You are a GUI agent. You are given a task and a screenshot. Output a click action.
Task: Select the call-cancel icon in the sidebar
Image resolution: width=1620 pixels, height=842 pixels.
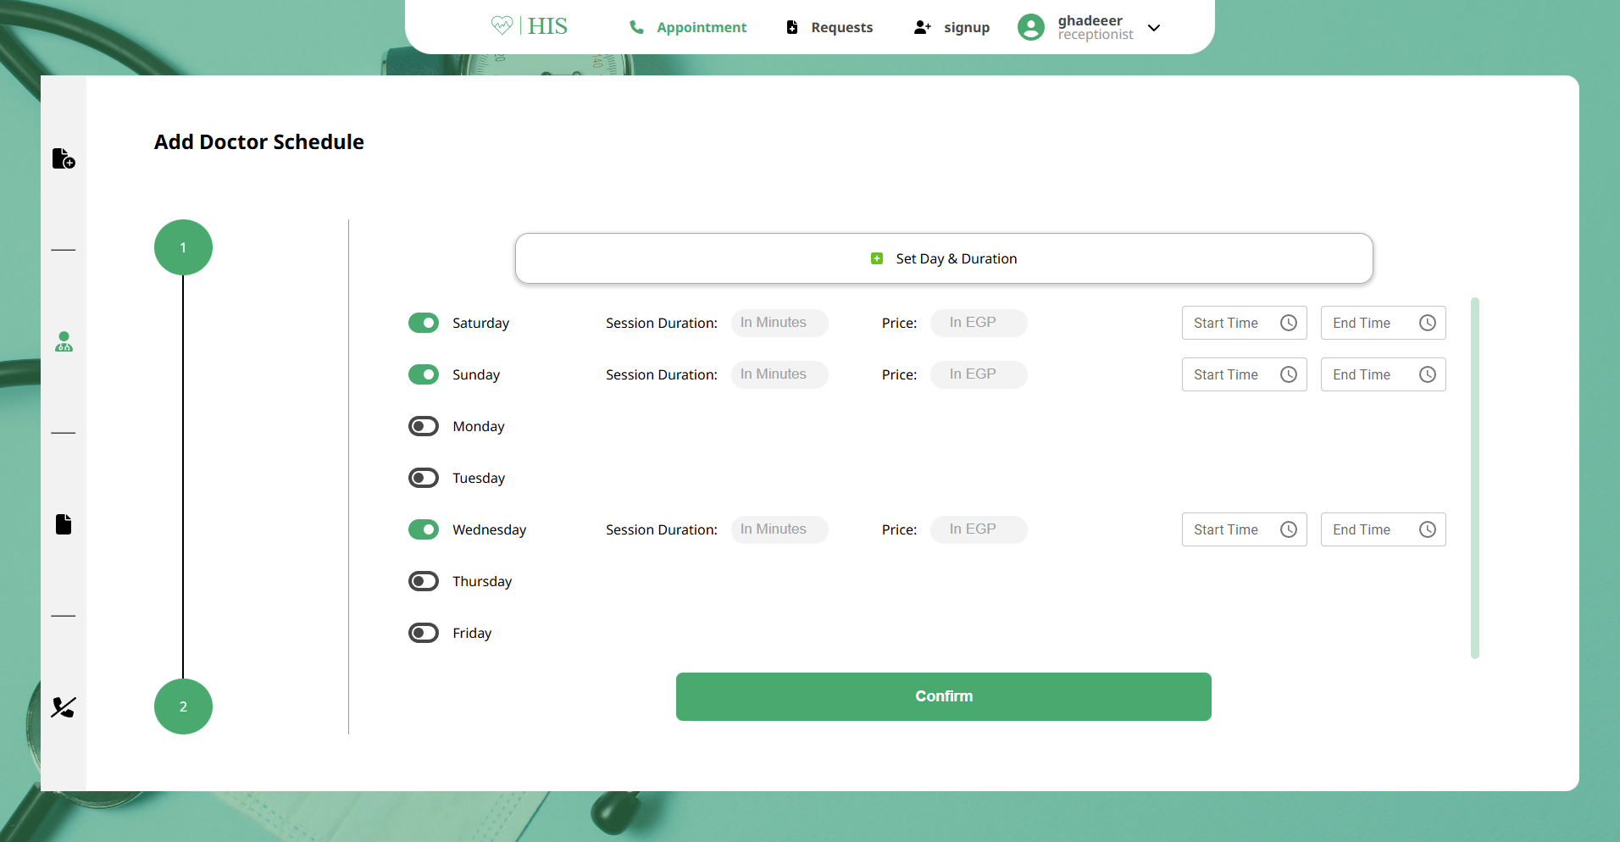(63, 706)
